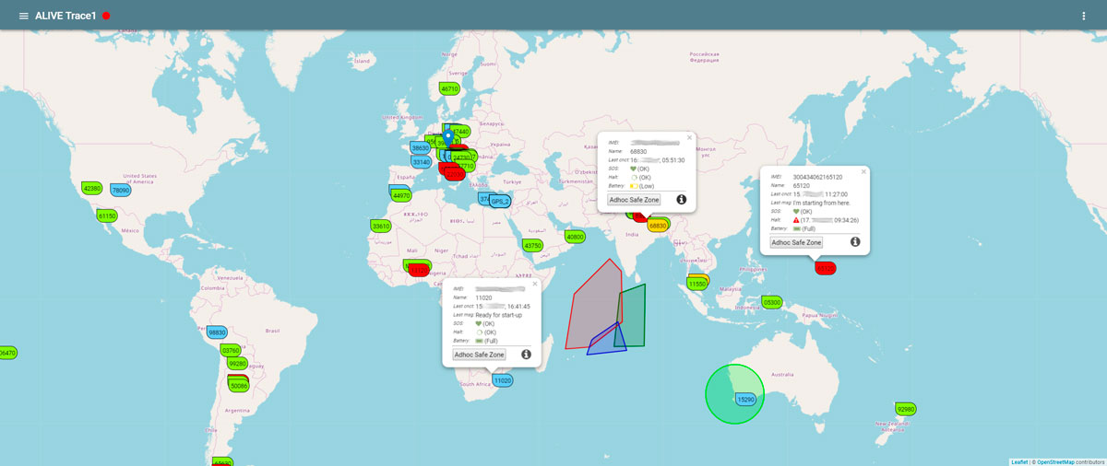The height and width of the screenshot is (466, 1107).
Task: Click IMEI value 300434062165120
Action: pos(817,177)
